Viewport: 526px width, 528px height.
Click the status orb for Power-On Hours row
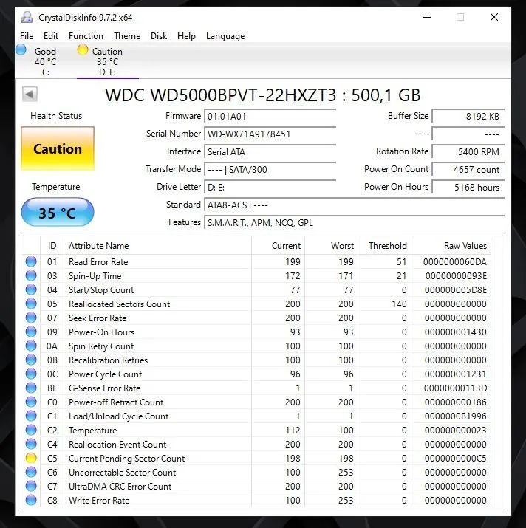tap(31, 332)
